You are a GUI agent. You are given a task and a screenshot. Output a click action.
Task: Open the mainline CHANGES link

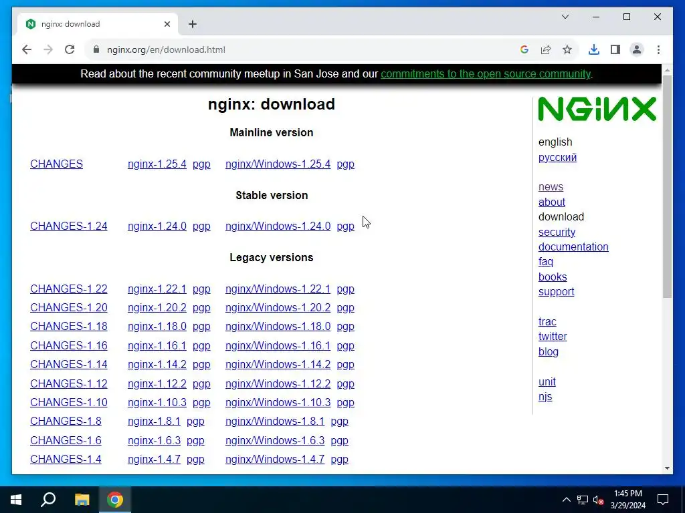pos(56,164)
